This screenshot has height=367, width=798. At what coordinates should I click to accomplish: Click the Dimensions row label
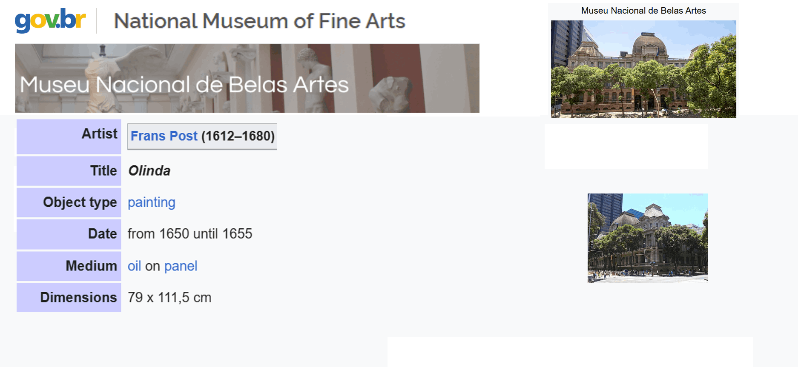(x=78, y=298)
